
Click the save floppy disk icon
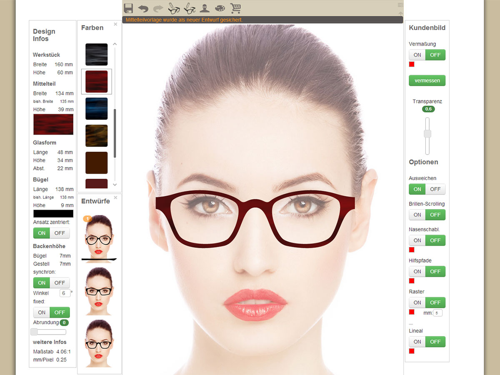point(128,8)
